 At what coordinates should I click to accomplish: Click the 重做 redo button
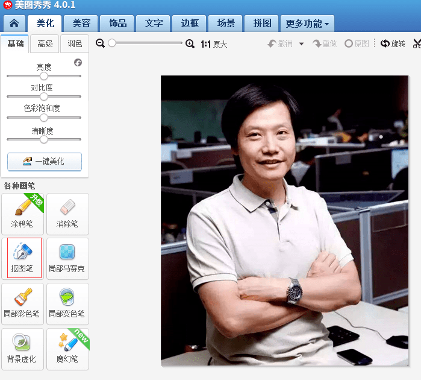click(x=325, y=43)
